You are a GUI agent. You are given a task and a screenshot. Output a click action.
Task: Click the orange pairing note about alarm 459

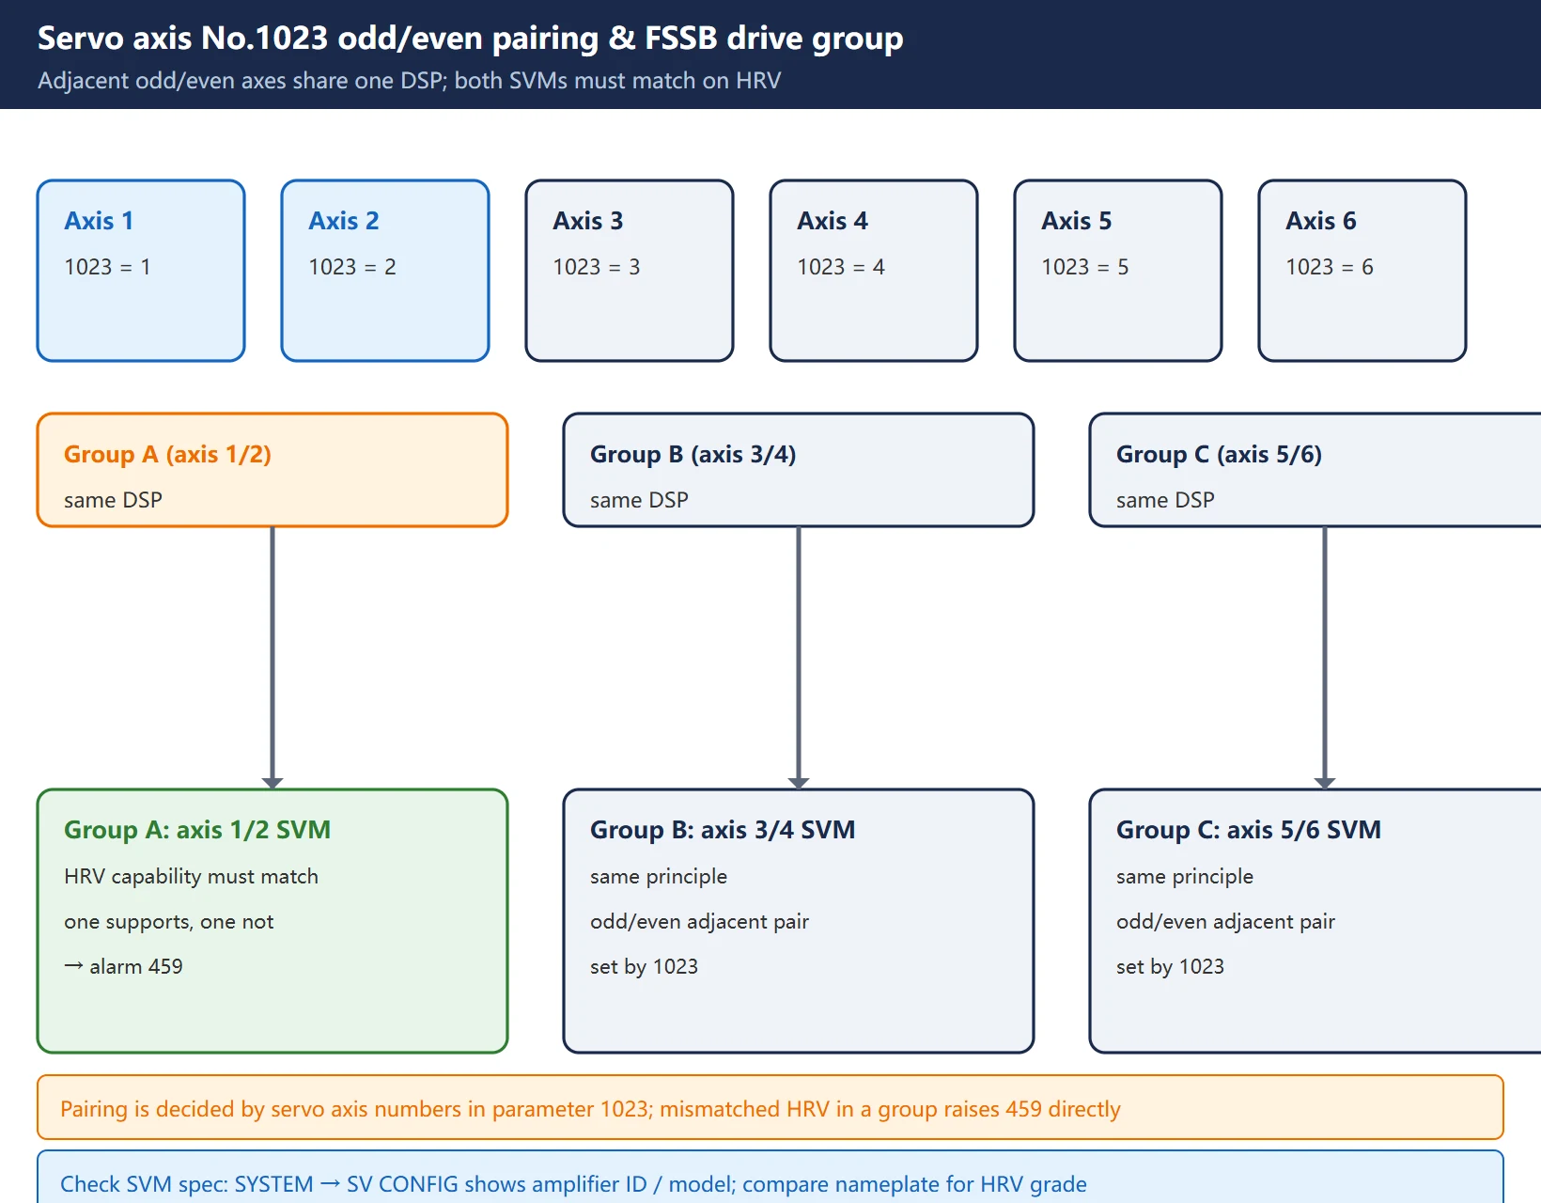[770, 1107]
